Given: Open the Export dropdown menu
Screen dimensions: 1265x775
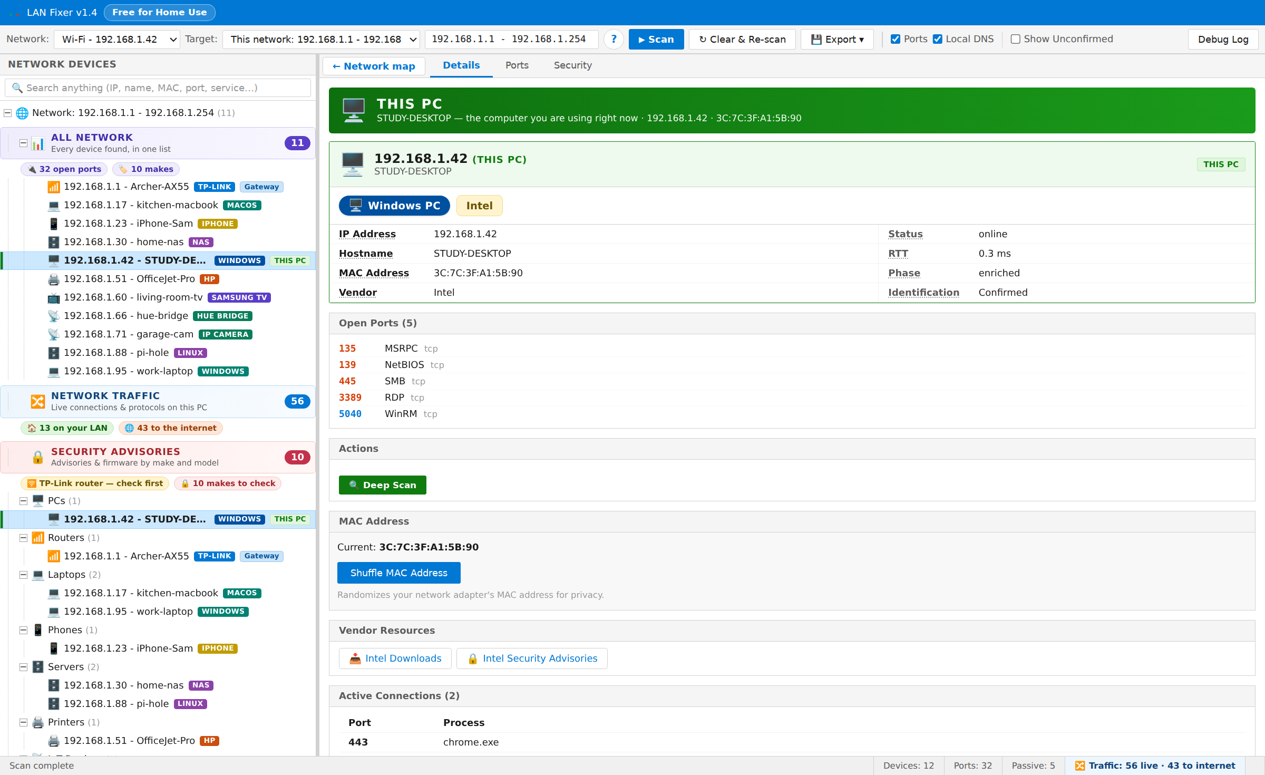Looking at the screenshot, I should pyautogui.click(x=837, y=40).
